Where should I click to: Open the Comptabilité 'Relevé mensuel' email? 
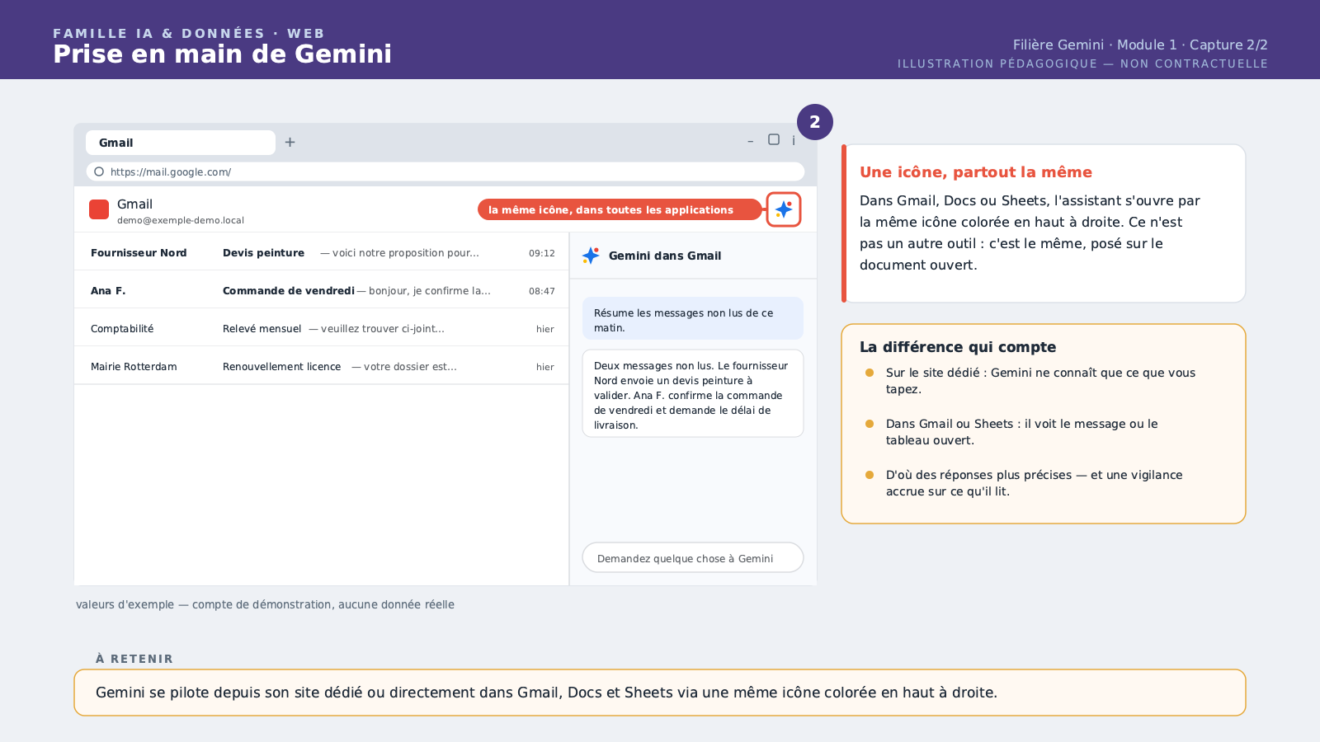click(322, 328)
